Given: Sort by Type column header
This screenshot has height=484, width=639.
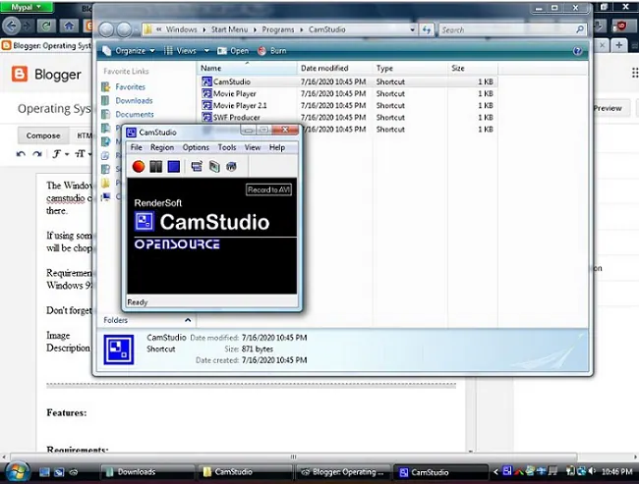Looking at the screenshot, I should pos(409,68).
